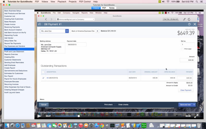Open Safari from the Dock
Screen dimensions: 206x129
[17, 125]
